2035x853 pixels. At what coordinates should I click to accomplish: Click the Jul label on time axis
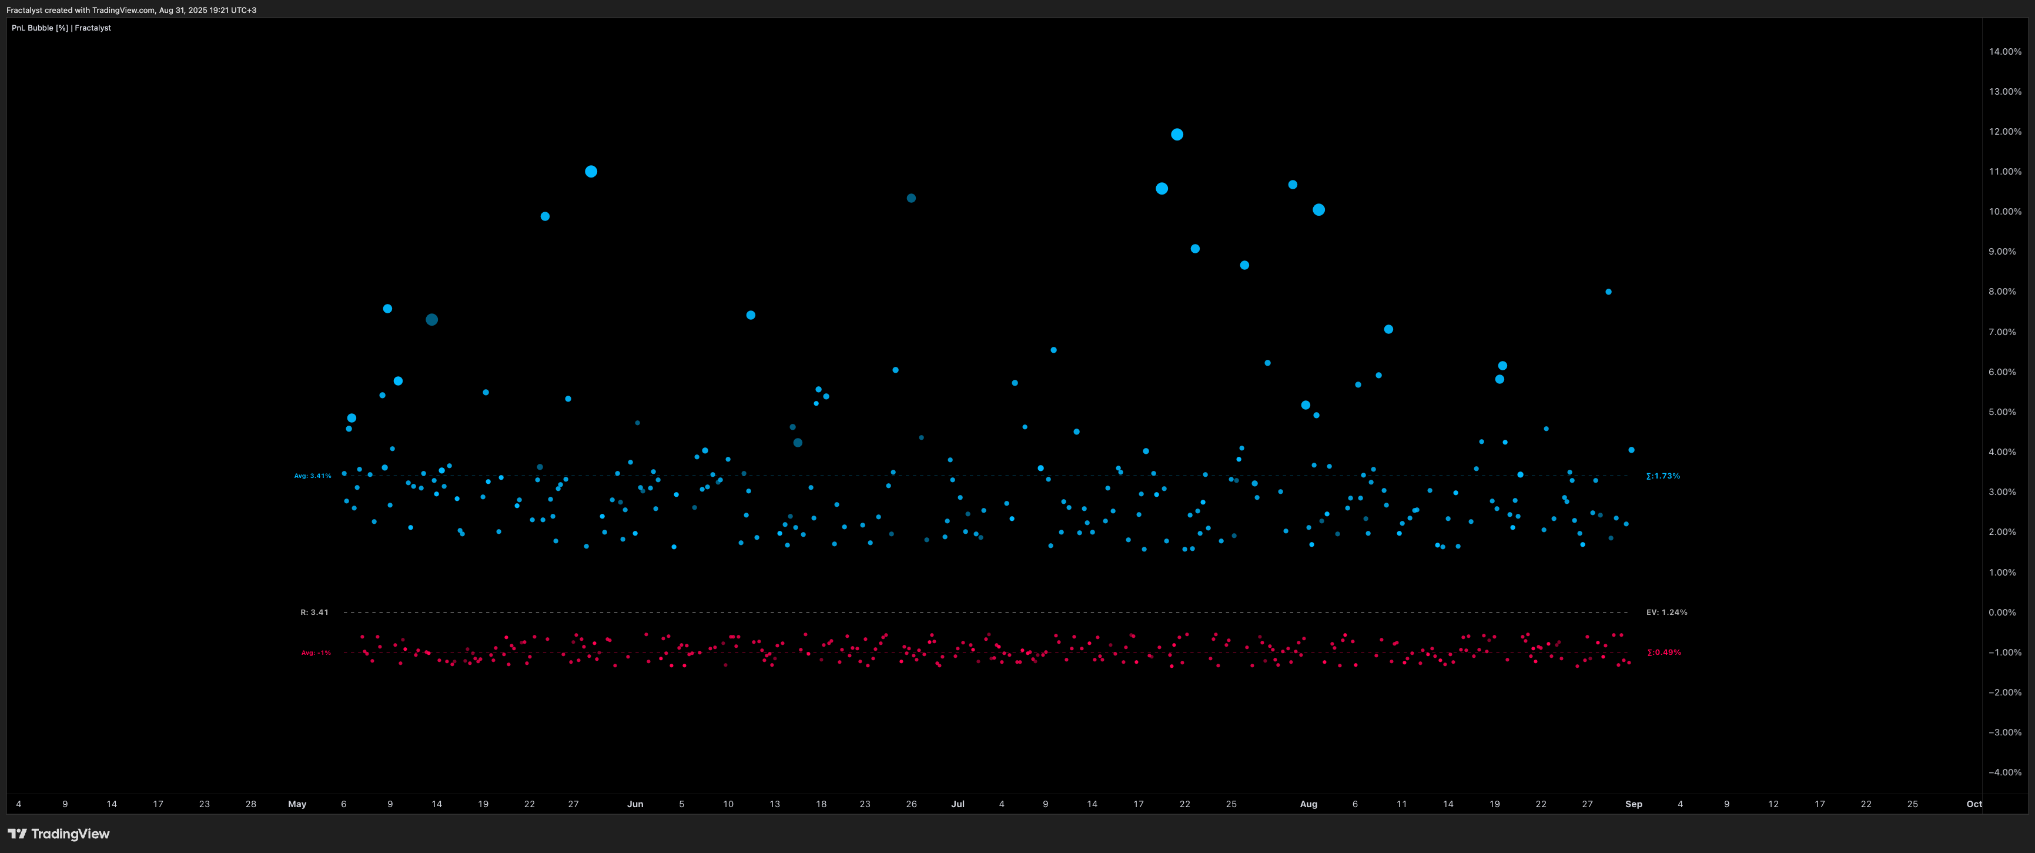coord(958,804)
